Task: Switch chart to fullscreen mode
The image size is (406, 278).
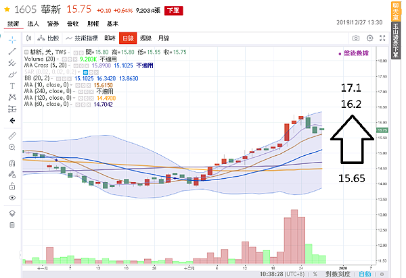Action: click(382, 38)
